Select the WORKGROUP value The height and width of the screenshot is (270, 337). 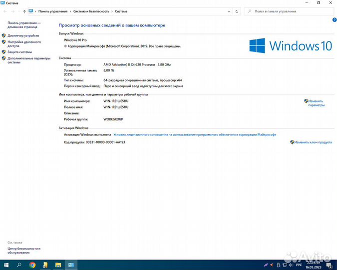tap(113, 119)
